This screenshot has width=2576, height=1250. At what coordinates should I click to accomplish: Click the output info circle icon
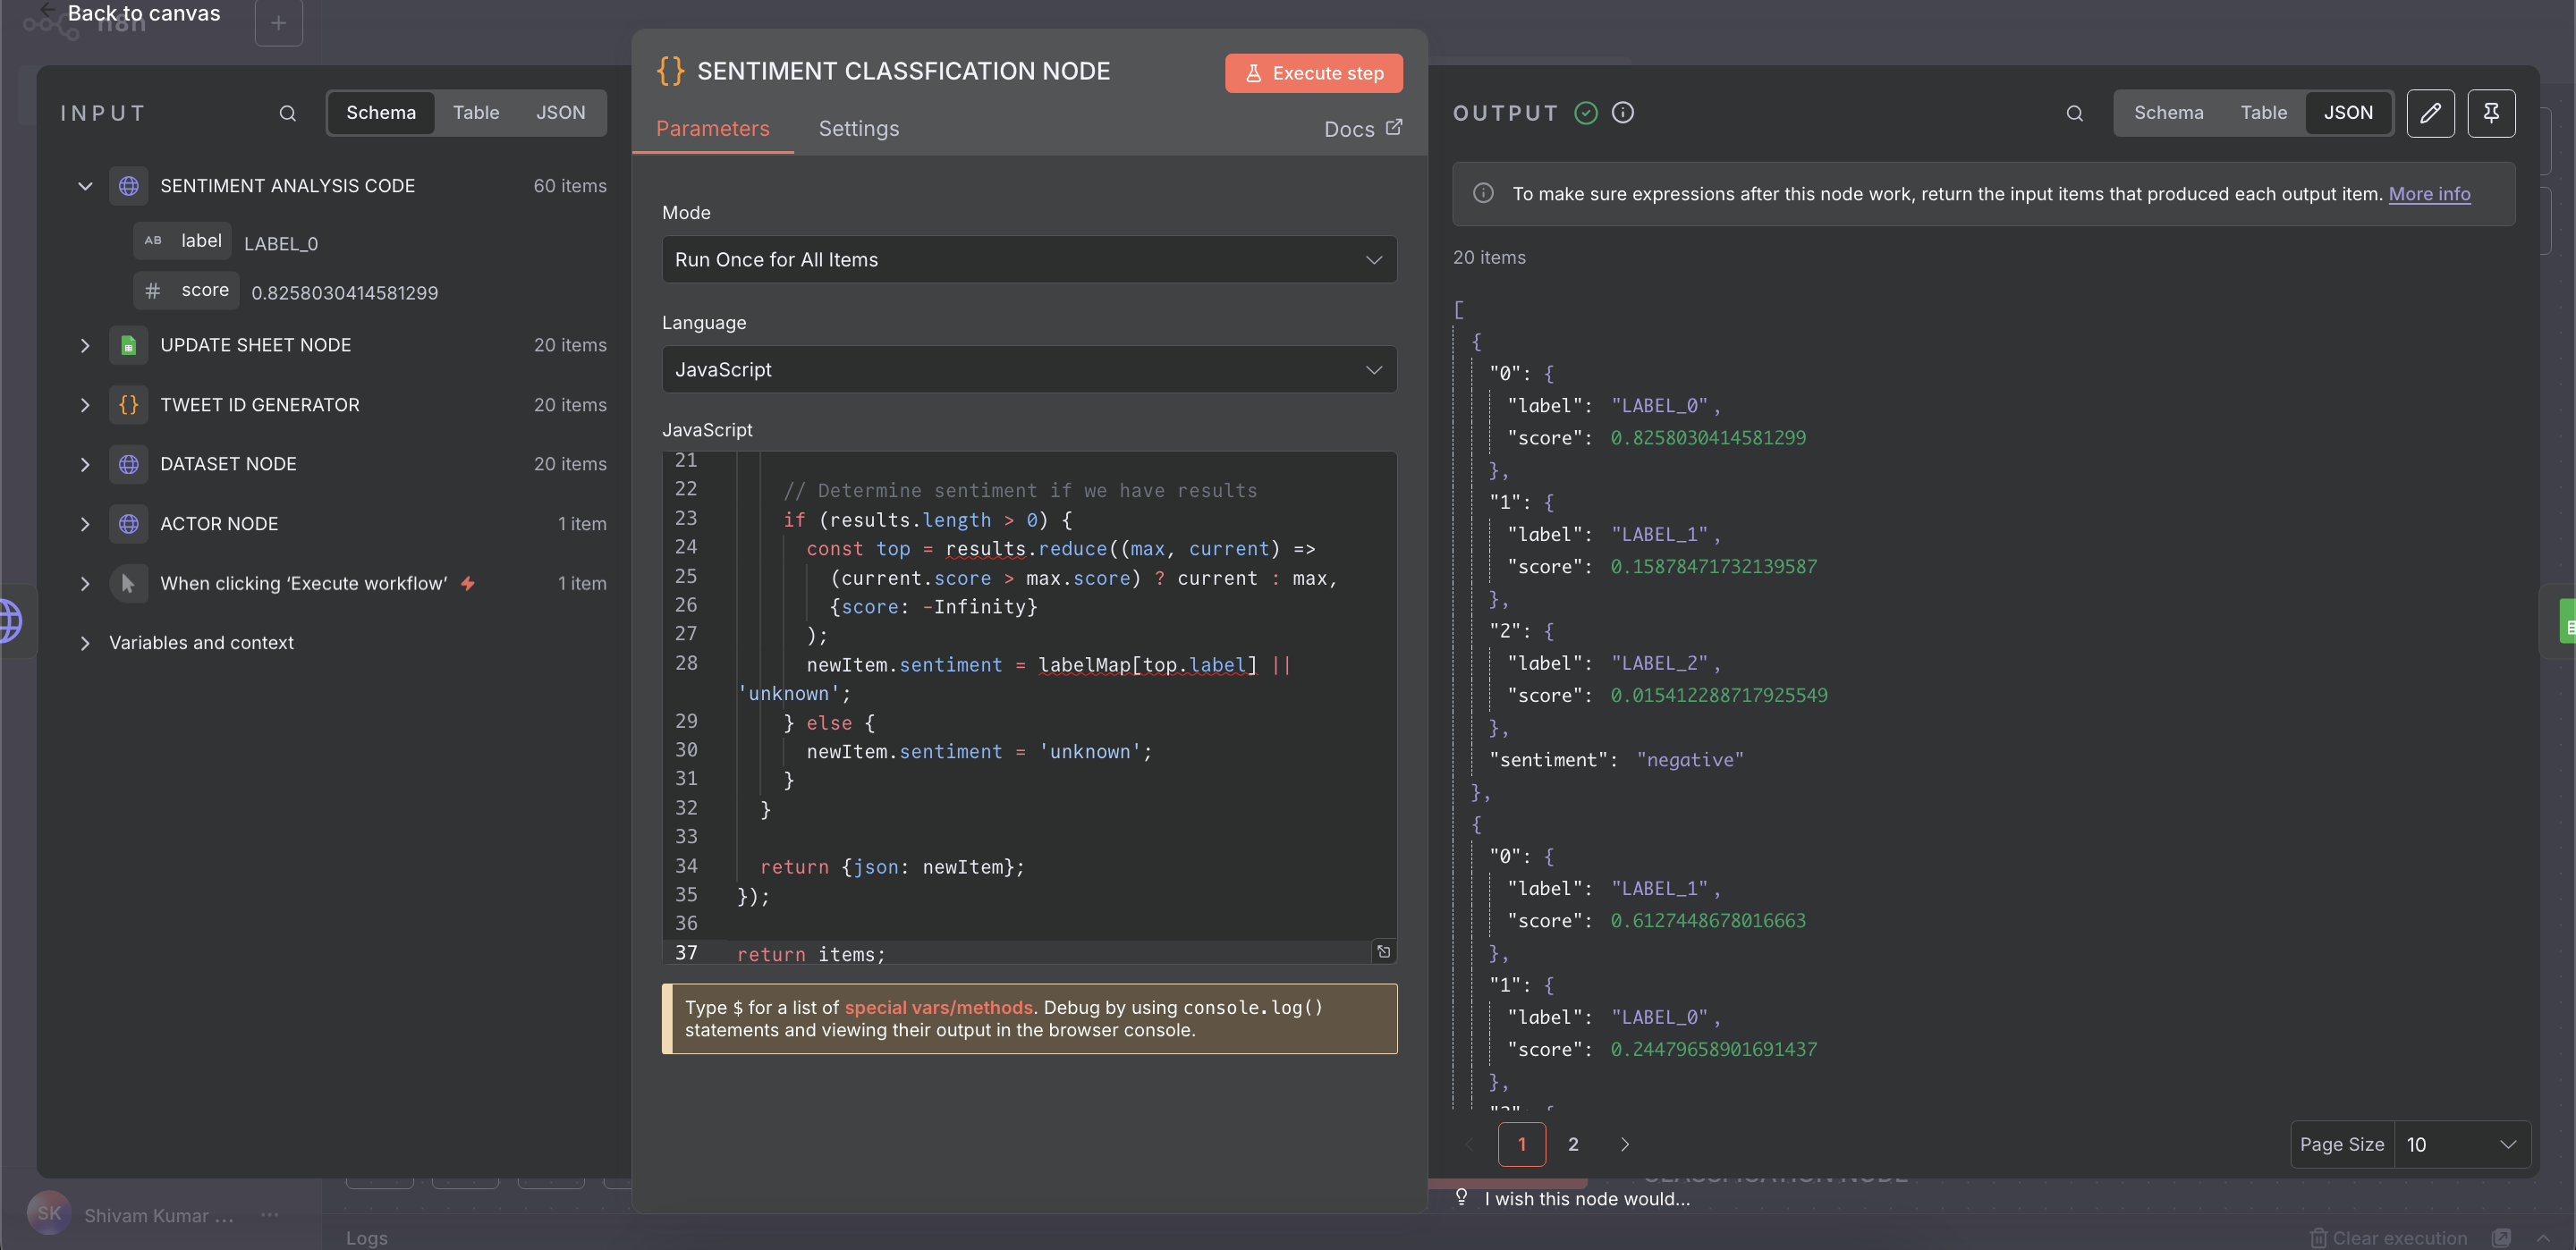(1623, 113)
